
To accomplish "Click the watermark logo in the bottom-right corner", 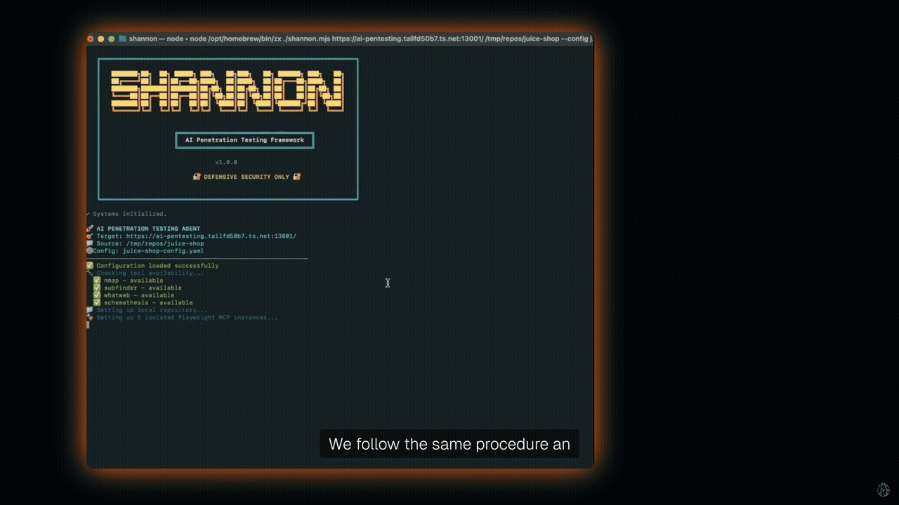I will tap(884, 489).
